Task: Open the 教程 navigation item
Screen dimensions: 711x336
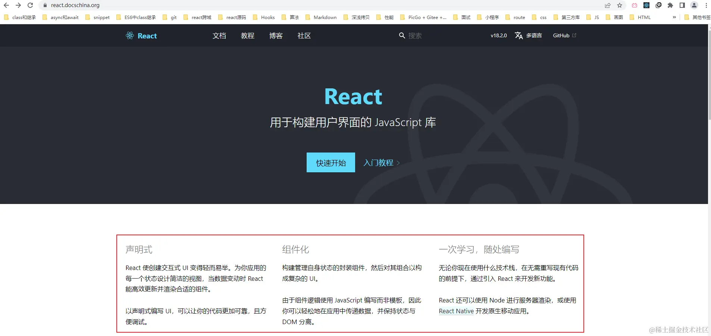Action: (x=248, y=36)
